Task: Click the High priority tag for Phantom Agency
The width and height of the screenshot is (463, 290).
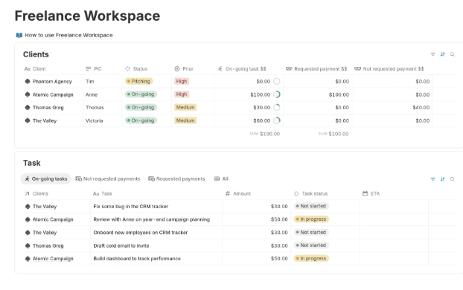Action: point(182,81)
